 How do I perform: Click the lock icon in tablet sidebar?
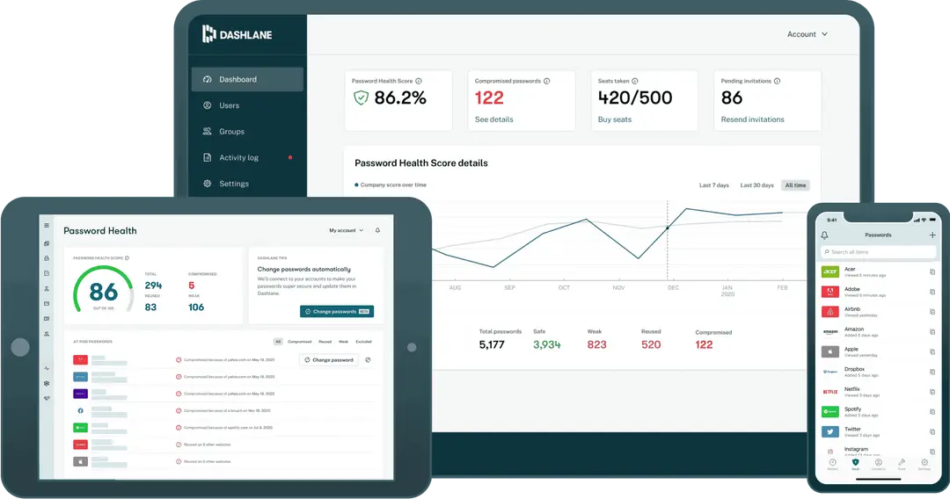[x=47, y=258]
